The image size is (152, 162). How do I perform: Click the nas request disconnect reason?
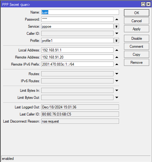(80, 121)
